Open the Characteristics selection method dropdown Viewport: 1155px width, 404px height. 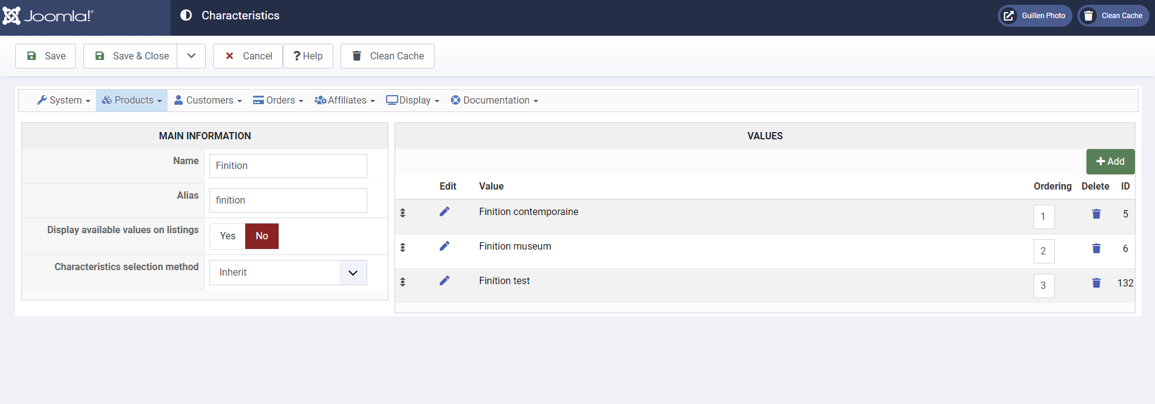(x=288, y=273)
